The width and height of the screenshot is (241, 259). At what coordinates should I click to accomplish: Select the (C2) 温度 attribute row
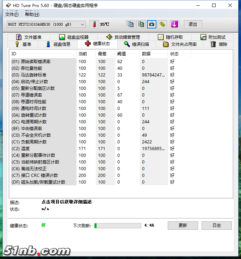point(43,149)
